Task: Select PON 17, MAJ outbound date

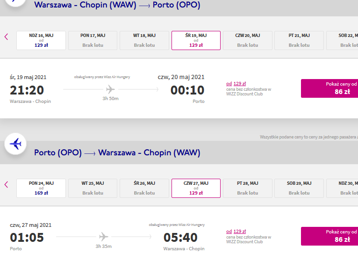Action: click(93, 40)
